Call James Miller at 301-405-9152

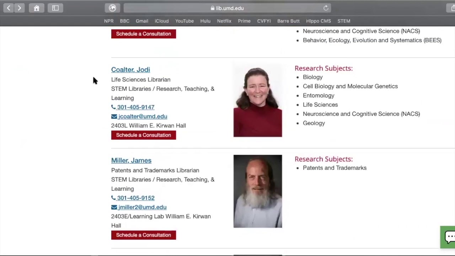pos(136,198)
